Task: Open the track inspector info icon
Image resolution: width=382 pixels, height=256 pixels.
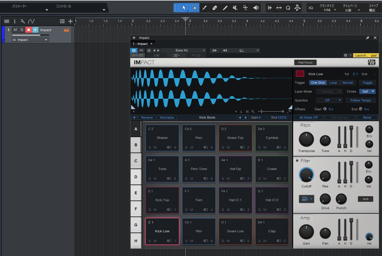Action: click(15, 21)
